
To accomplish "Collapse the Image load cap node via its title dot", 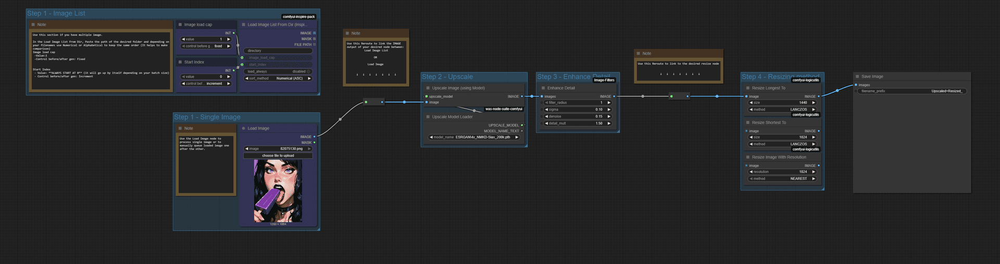I will pos(180,24).
